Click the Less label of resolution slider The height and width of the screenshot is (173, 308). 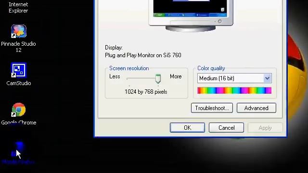(115, 76)
